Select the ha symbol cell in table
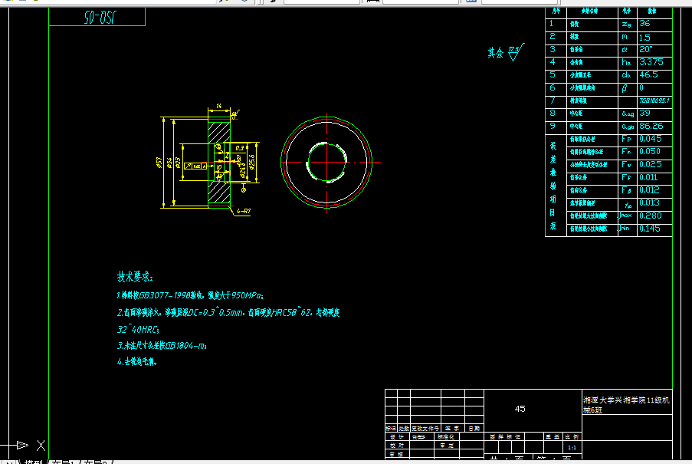This screenshot has width=692, height=464. [x=627, y=63]
